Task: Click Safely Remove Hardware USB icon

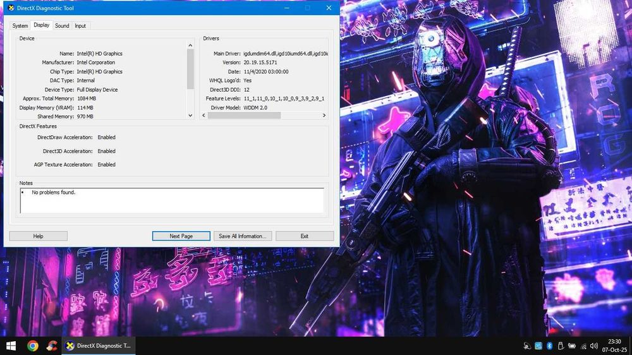Action: click(x=560, y=346)
